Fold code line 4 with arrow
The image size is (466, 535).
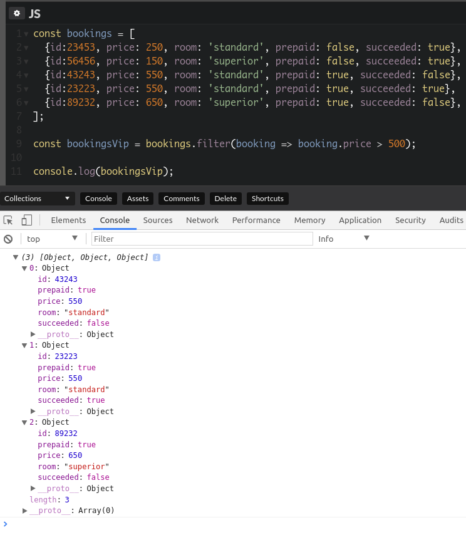coord(26,75)
